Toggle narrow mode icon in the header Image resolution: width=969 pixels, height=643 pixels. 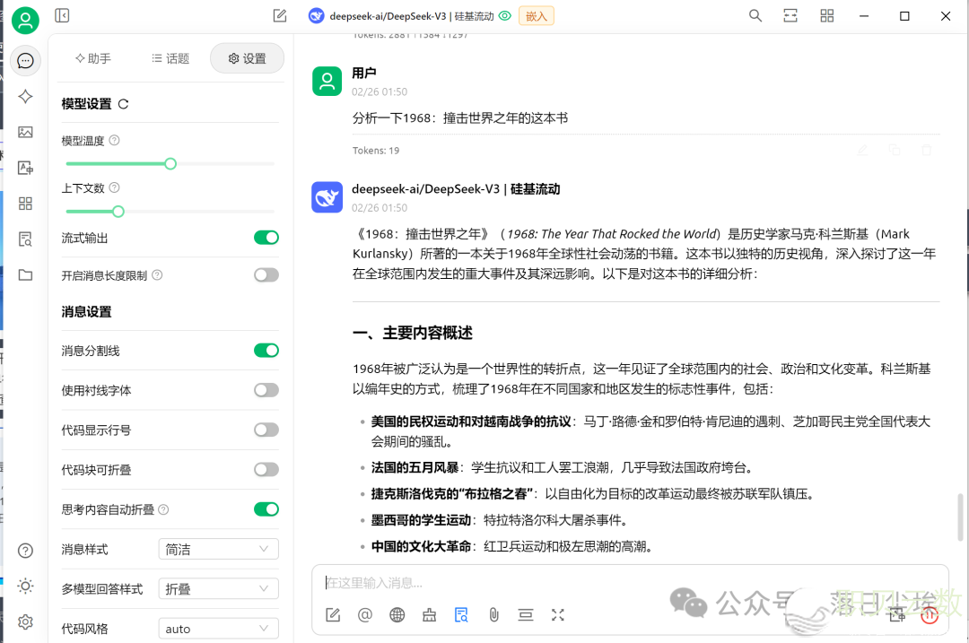click(x=790, y=15)
